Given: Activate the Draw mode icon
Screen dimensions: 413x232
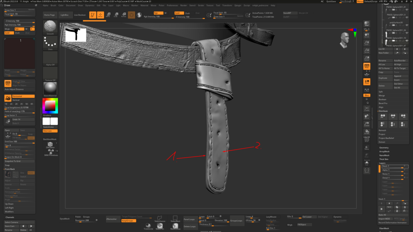Looking at the screenshot, I should [x=100, y=15].
